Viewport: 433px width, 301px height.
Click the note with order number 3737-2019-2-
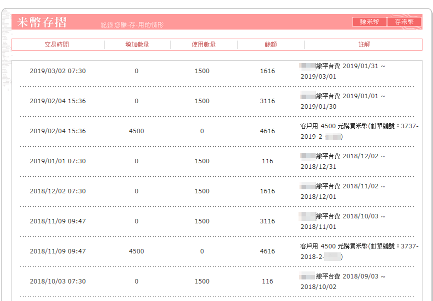[x=359, y=131]
